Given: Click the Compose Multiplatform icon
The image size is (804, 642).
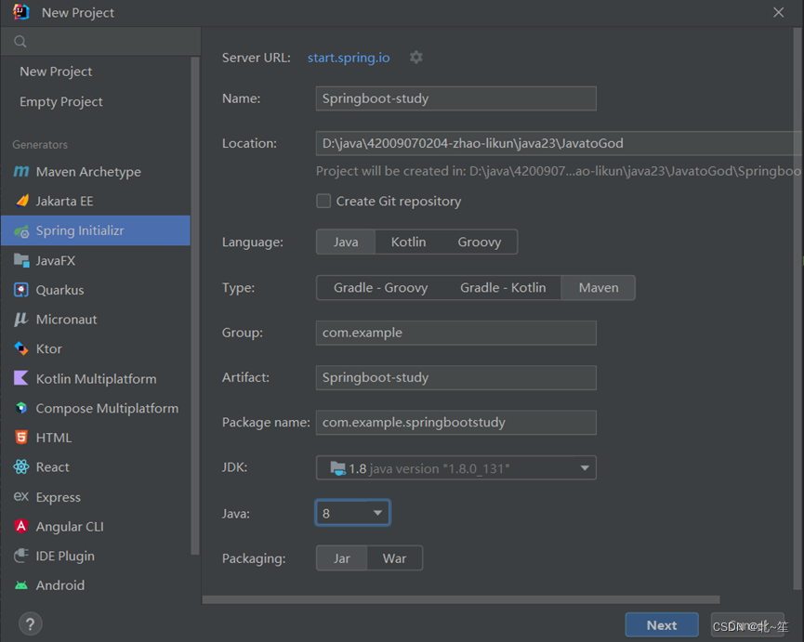Looking at the screenshot, I should [x=21, y=408].
